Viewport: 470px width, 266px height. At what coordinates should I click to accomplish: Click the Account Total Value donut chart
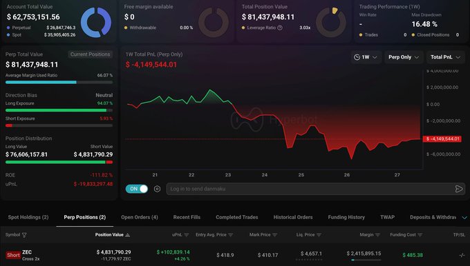tap(96, 23)
